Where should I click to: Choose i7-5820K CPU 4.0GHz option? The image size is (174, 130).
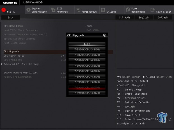point(87,55)
